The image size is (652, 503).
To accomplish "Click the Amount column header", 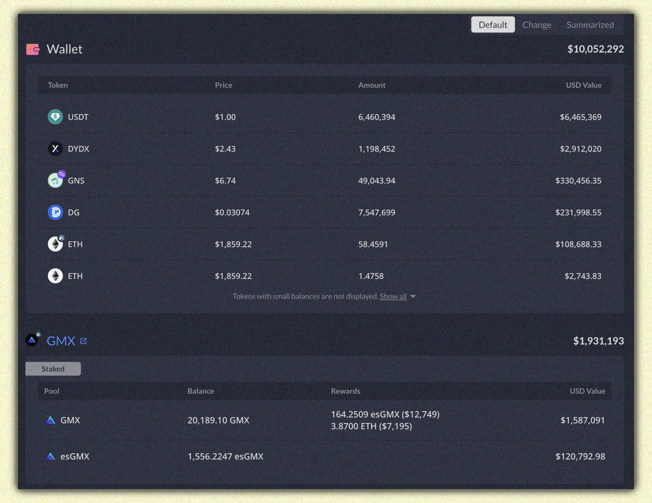I will tap(372, 85).
